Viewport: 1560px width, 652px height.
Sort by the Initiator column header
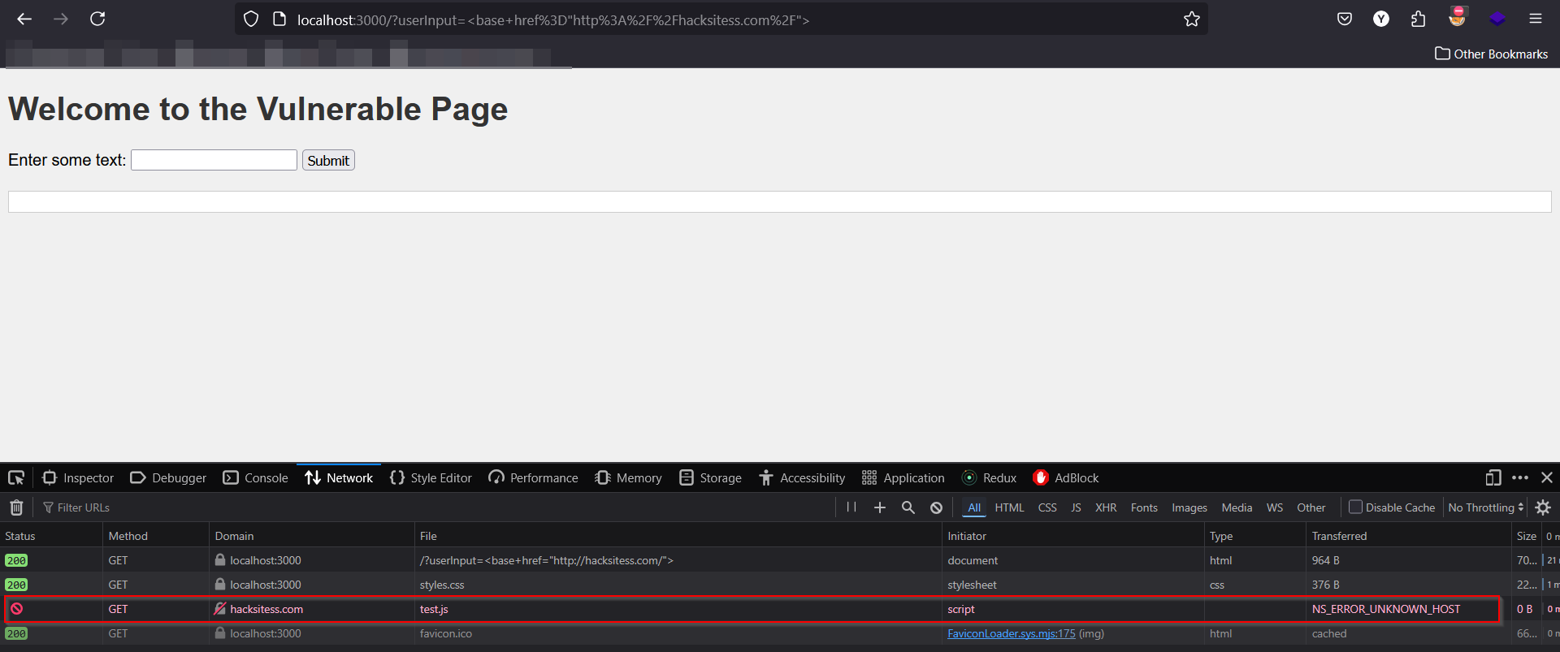point(1072,536)
